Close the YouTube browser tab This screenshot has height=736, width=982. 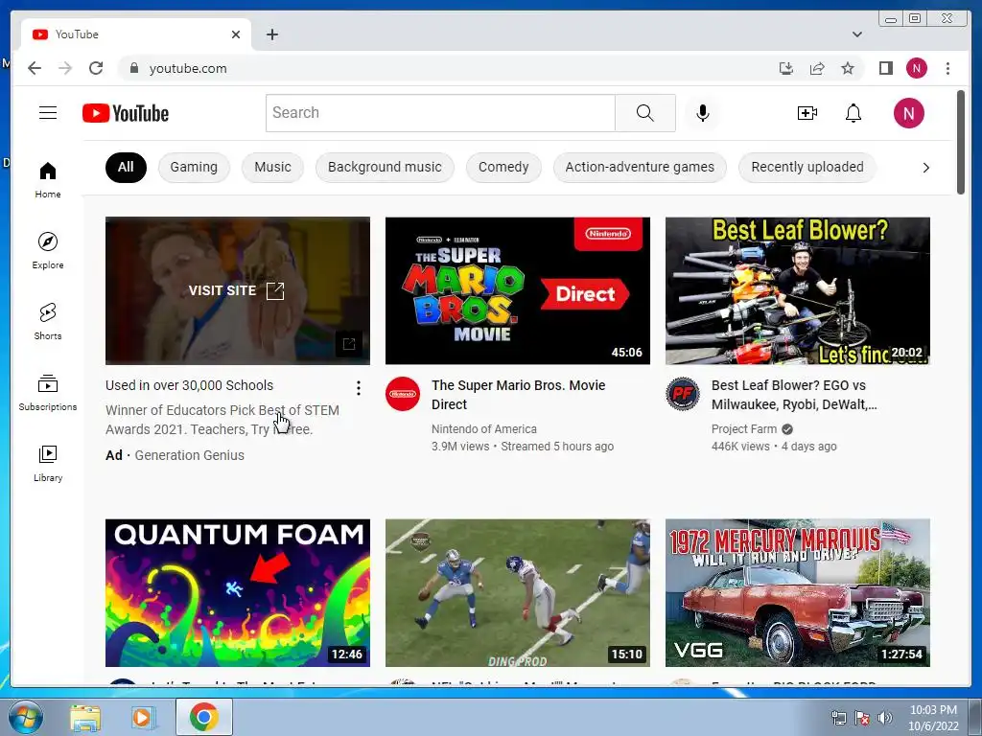click(x=236, y=34)
